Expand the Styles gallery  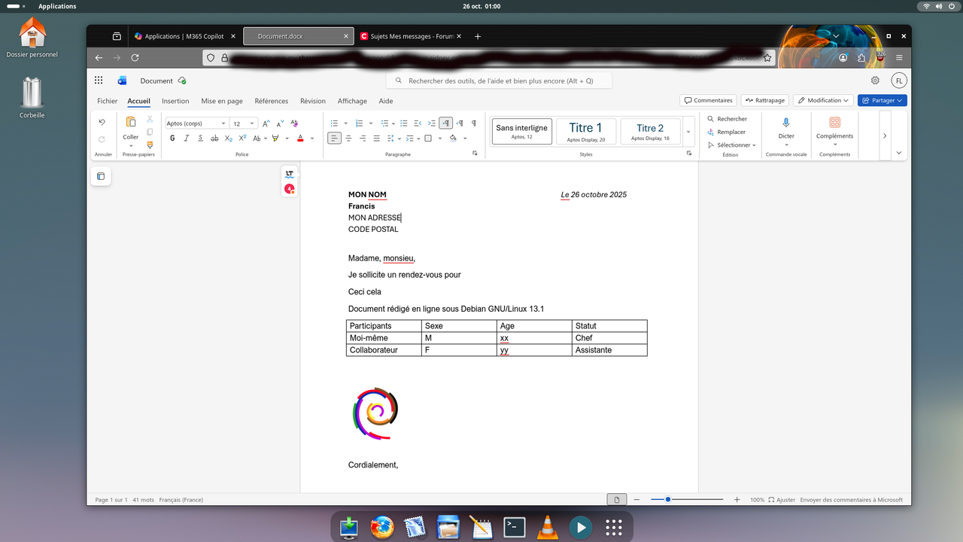688,132
